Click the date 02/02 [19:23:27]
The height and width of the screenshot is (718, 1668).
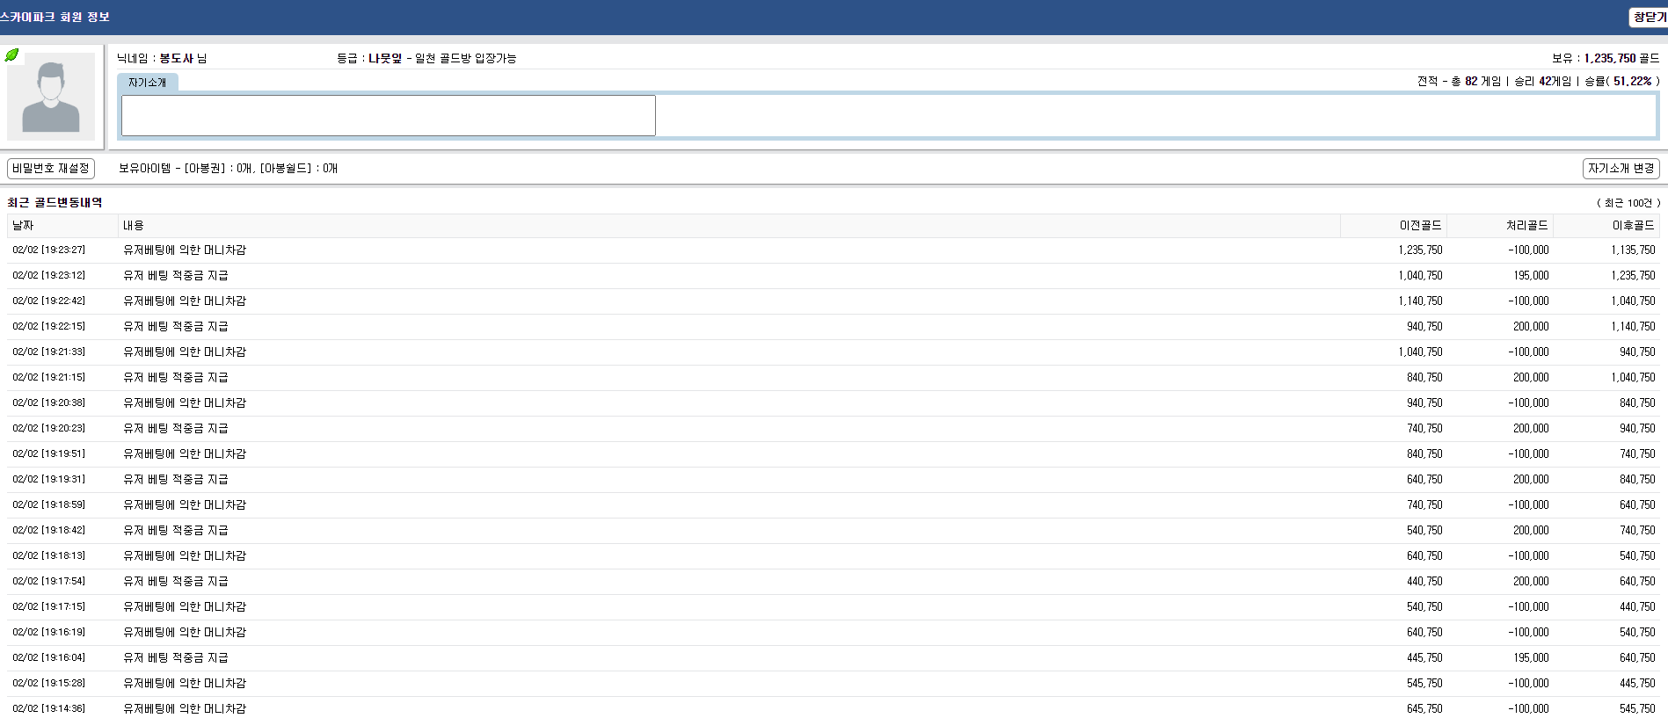(x=48, y=250)
